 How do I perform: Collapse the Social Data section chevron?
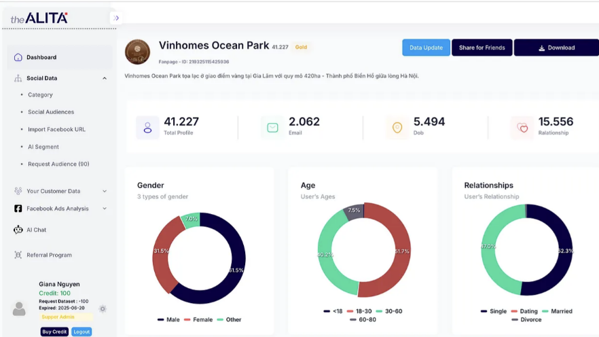point(105,78)
